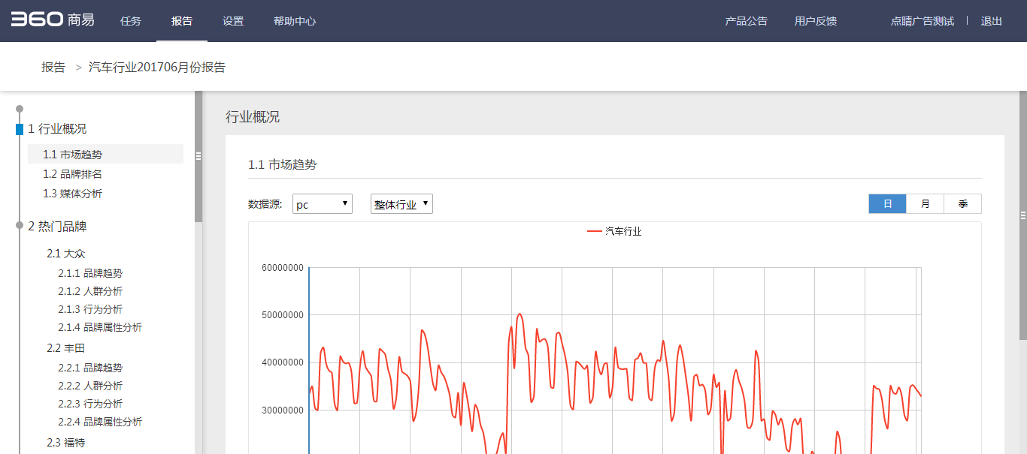
Task: Click the 退出 logout link
Action: pyautogui.click(x=991, y=21)
